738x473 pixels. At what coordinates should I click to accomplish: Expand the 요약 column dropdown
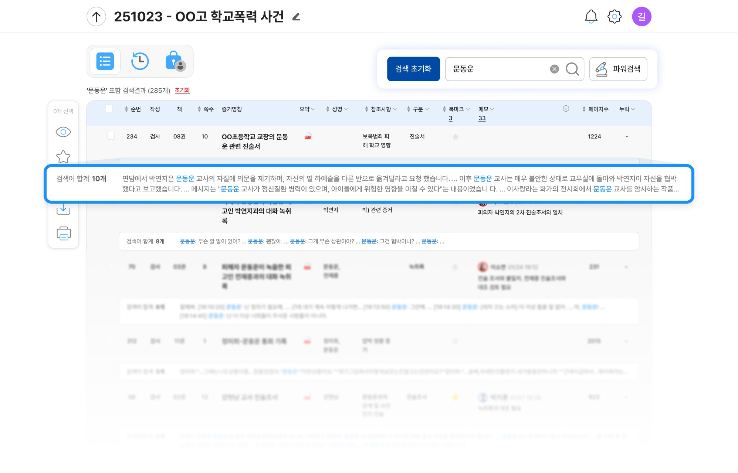coord(313,109)
